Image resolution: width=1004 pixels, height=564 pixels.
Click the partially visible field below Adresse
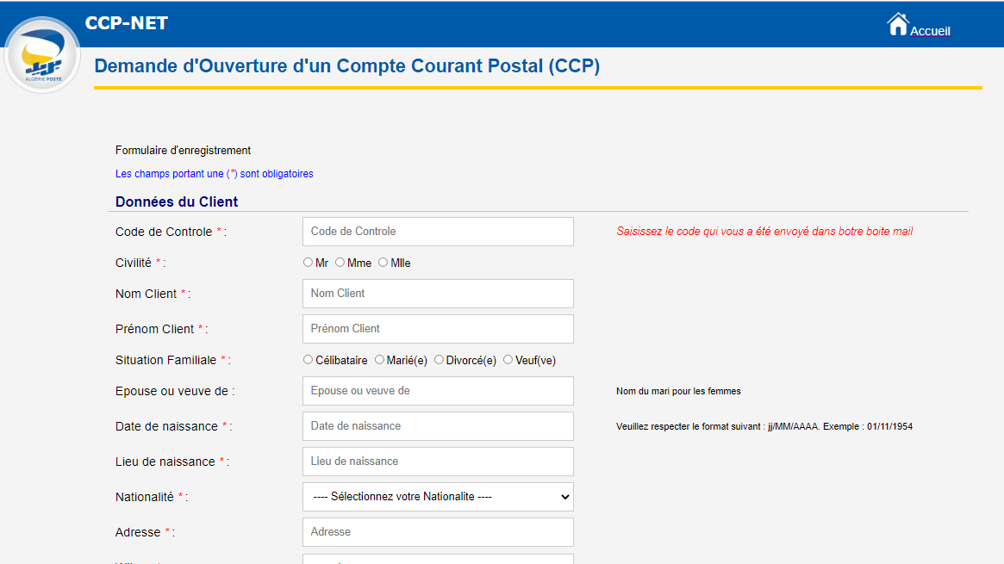[x=438, y=559]
